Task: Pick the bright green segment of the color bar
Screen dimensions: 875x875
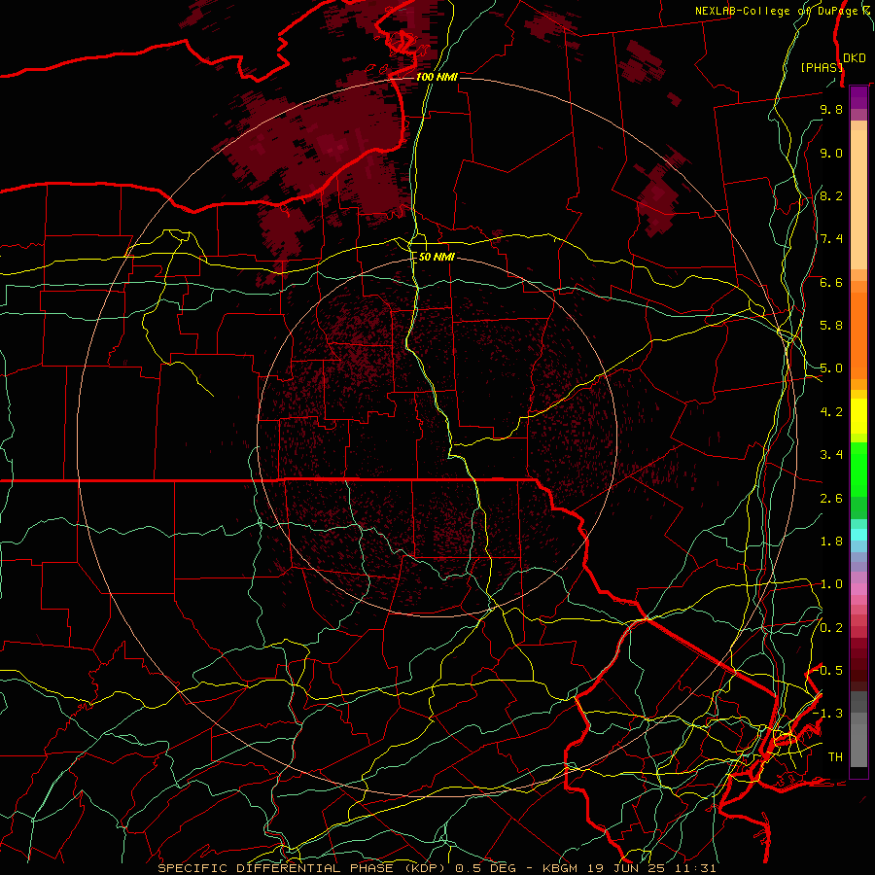Action: 858,470
